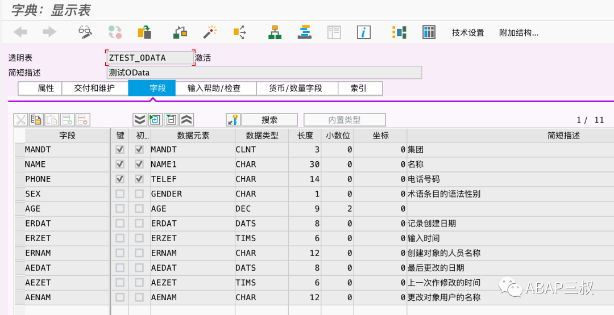The height and width of the screenshot is (315, 614).
Task: Click the 字段 column header
Action: (67, 136)
